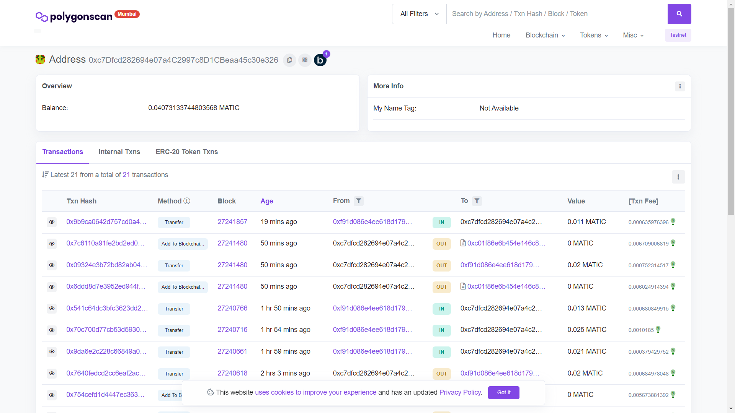Filter transactions by From address
The width and height of the screenshot is (735, 413).
[358, 201]
